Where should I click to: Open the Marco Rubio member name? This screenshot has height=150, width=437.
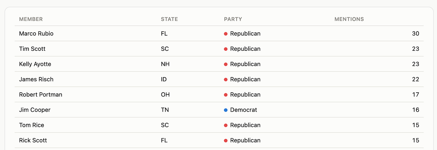point(36,33)
